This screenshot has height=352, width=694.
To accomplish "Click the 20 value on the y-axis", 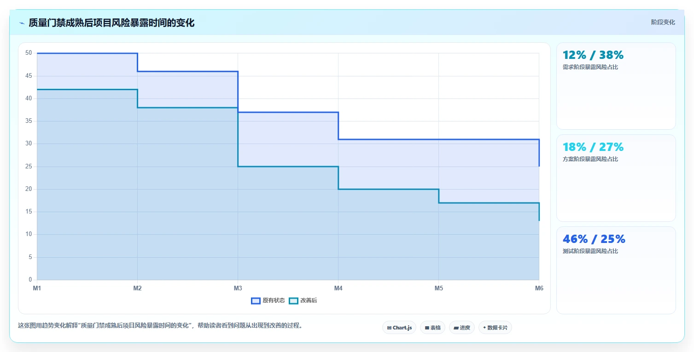I will [29, 189].
